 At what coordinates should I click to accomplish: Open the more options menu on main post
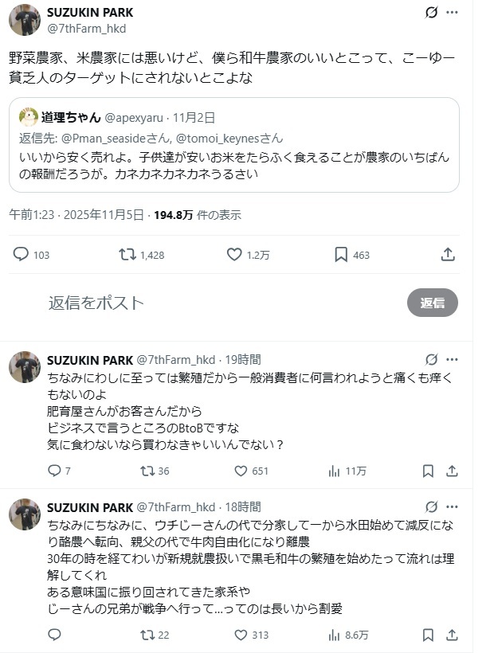[453, 14]
